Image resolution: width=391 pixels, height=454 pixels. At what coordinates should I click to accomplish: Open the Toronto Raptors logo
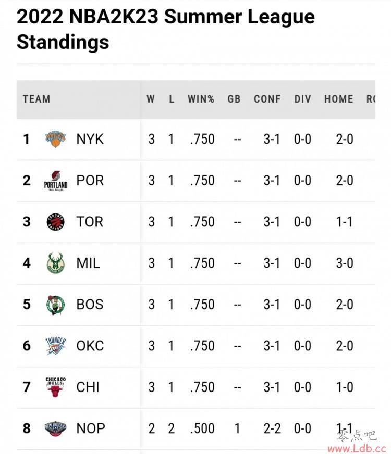(55, 222)
